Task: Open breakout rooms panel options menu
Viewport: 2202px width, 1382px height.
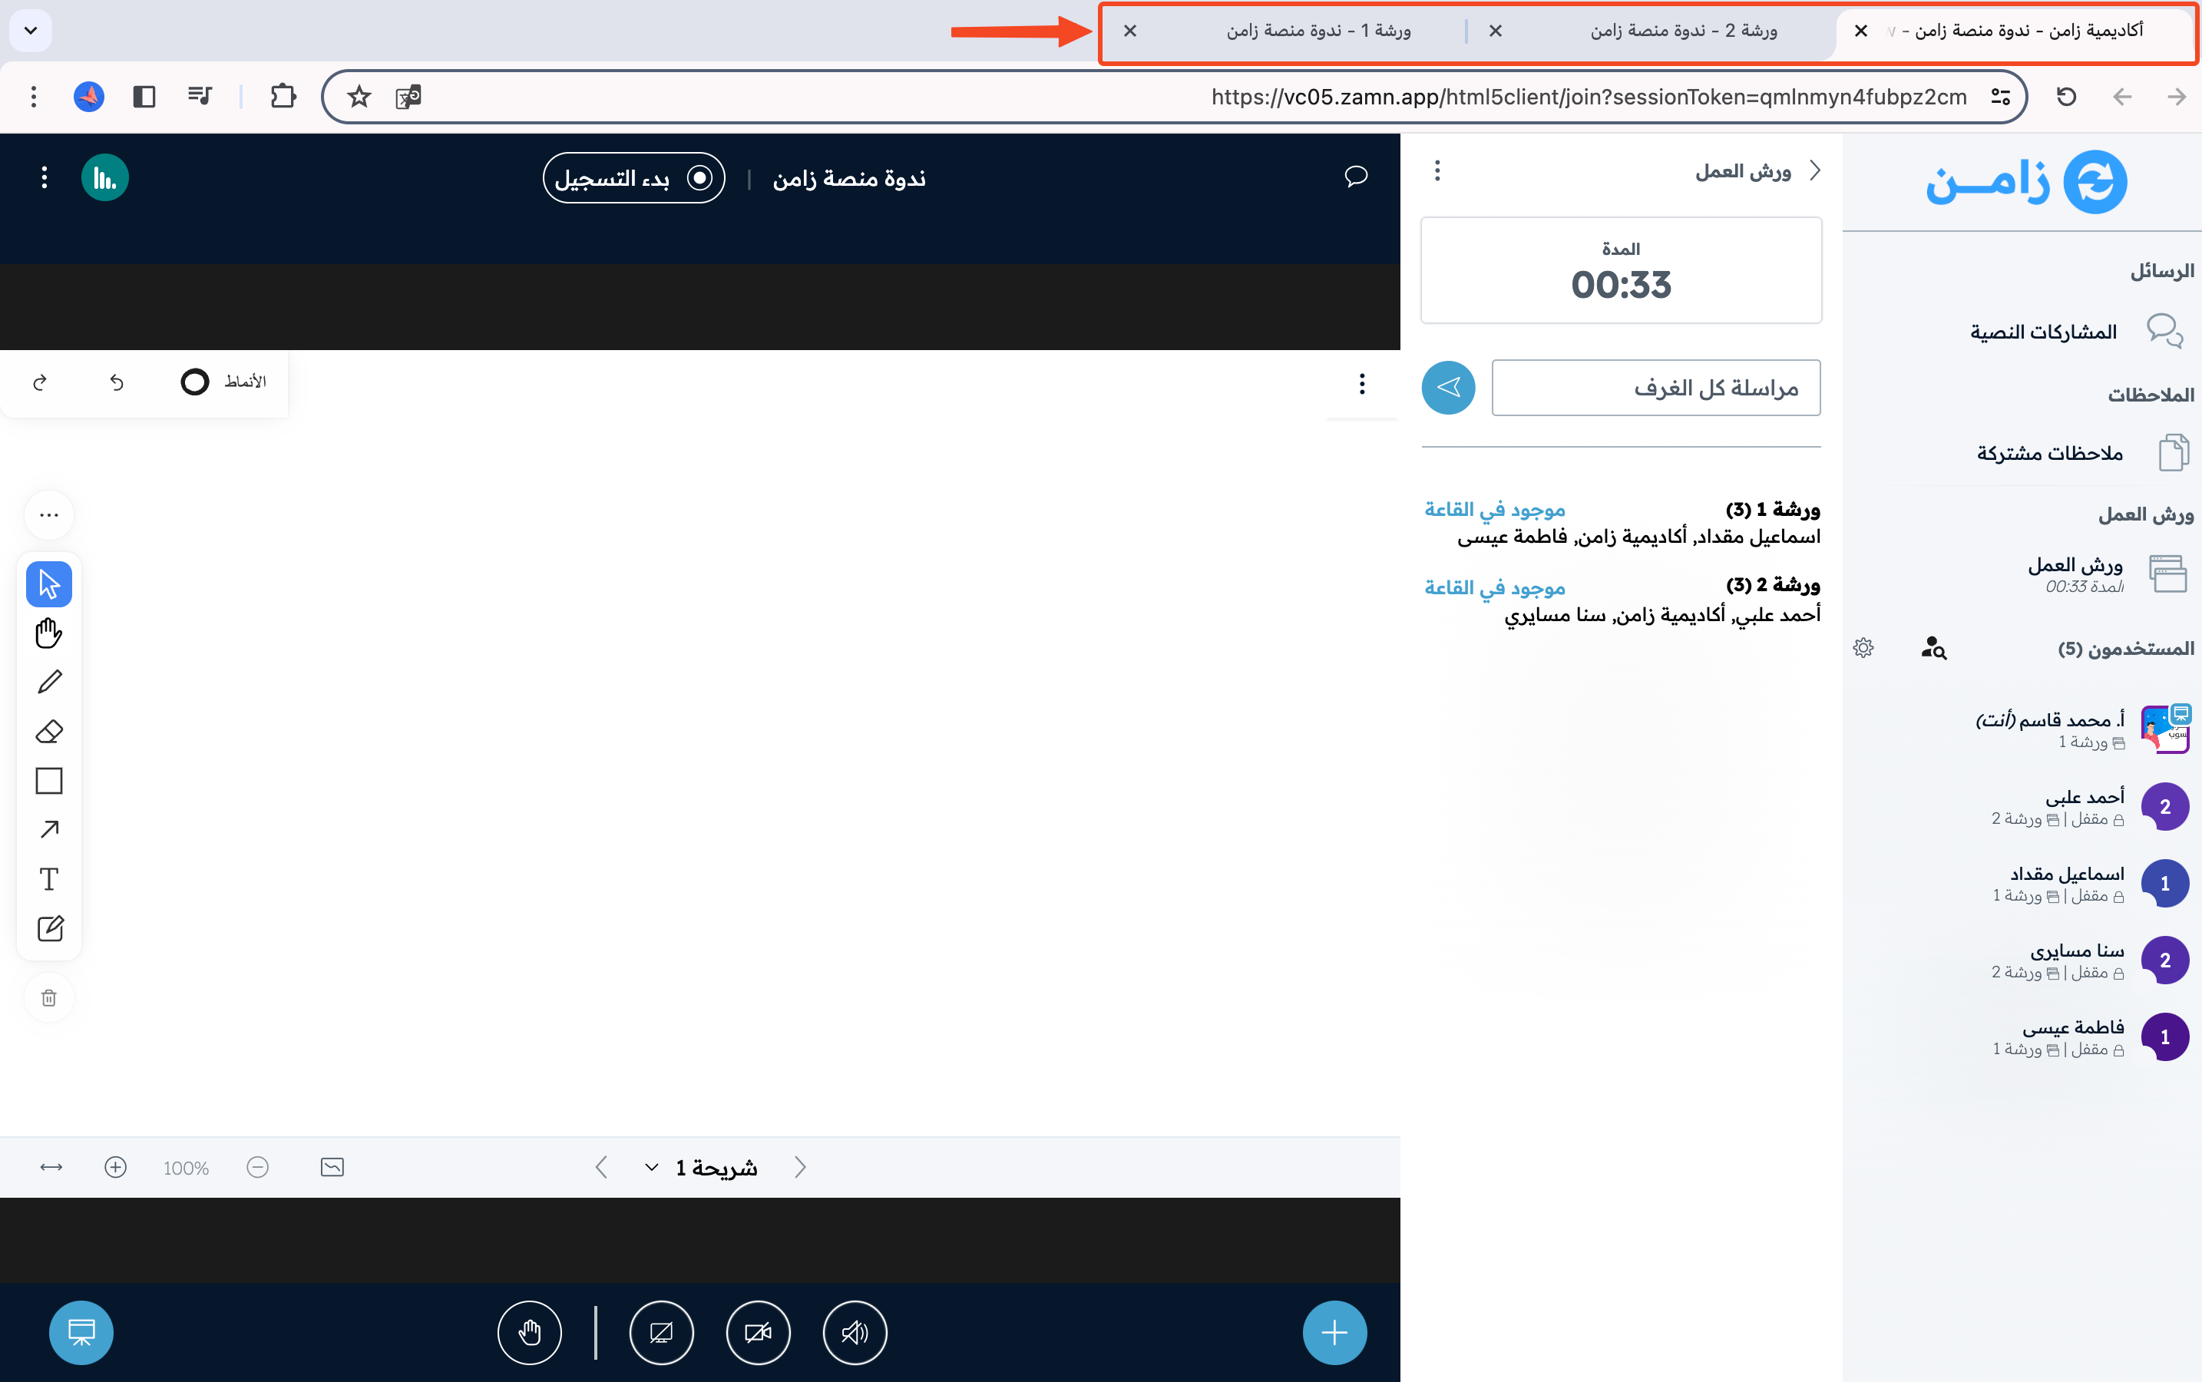Action: (x=1437, y=171)
